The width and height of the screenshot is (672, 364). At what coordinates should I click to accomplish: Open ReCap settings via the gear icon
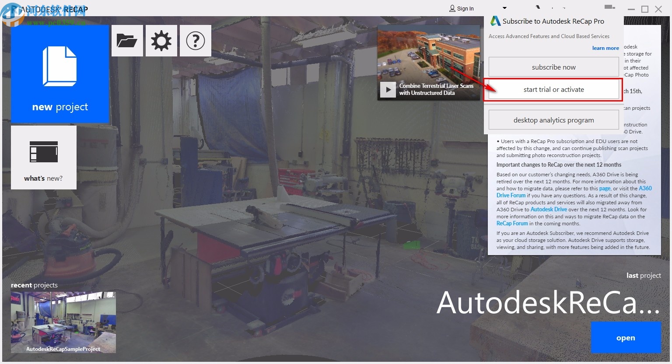(161, 40)
